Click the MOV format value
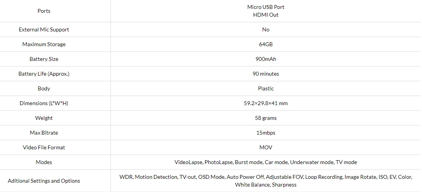This screenshot has height=192, width=422. [266, 147]
